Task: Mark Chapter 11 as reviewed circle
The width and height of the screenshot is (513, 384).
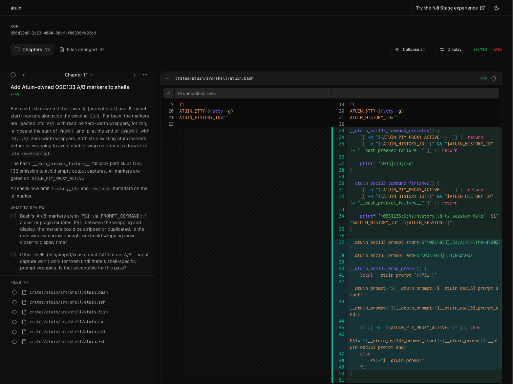Action: tap(13, 75)
